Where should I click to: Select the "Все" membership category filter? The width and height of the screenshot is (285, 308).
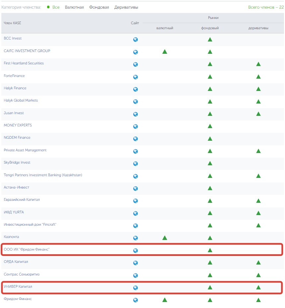click(x=56, y=7)
